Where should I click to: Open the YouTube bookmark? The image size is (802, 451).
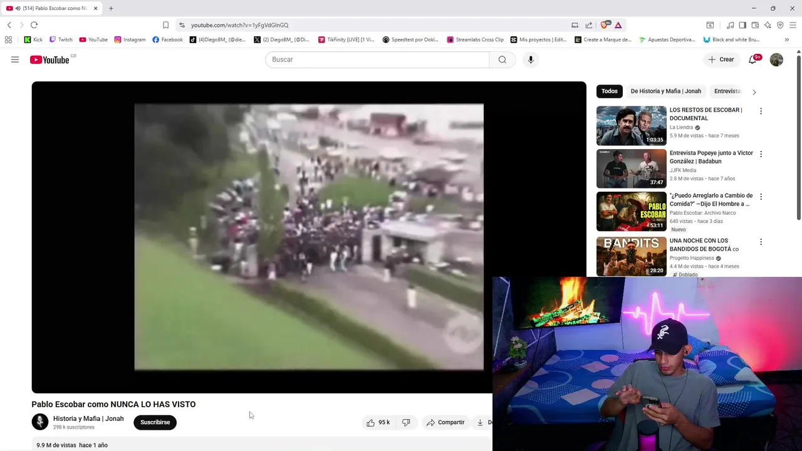[x=93, y=39]
